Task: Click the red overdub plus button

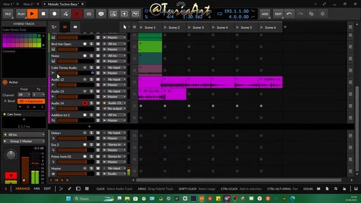Action: click(77, 14)
